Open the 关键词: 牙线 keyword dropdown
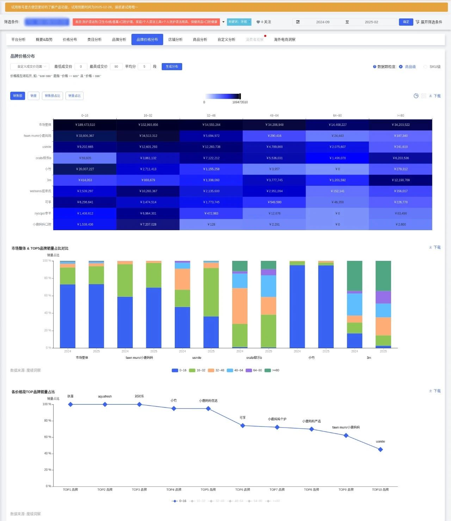This screenshot has width=451, height=521. click(239, 22)
